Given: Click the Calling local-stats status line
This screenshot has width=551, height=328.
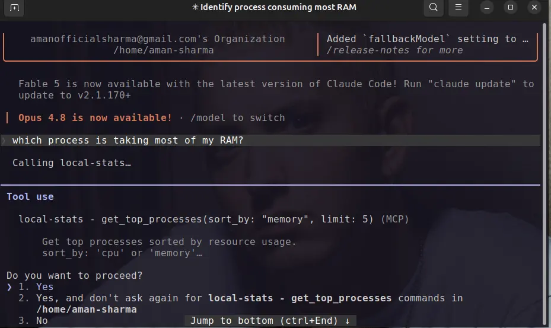Looking at the screenshot, I should pos(72,163).
